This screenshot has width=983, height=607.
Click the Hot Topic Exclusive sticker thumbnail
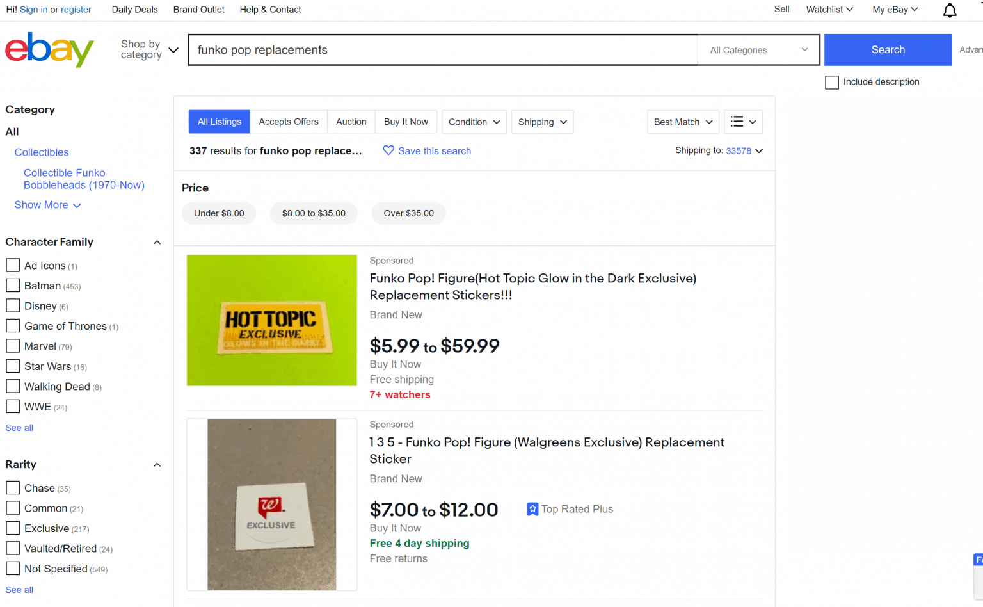[272, 320]
